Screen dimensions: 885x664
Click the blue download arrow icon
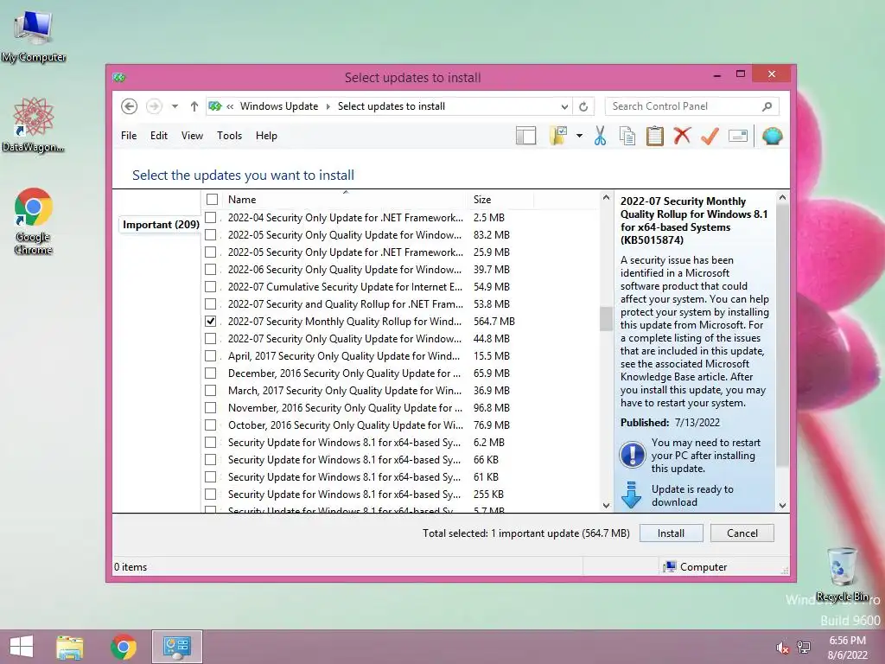point(631,495)
